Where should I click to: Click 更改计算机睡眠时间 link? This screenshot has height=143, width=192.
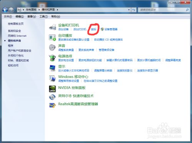point(149,60)
